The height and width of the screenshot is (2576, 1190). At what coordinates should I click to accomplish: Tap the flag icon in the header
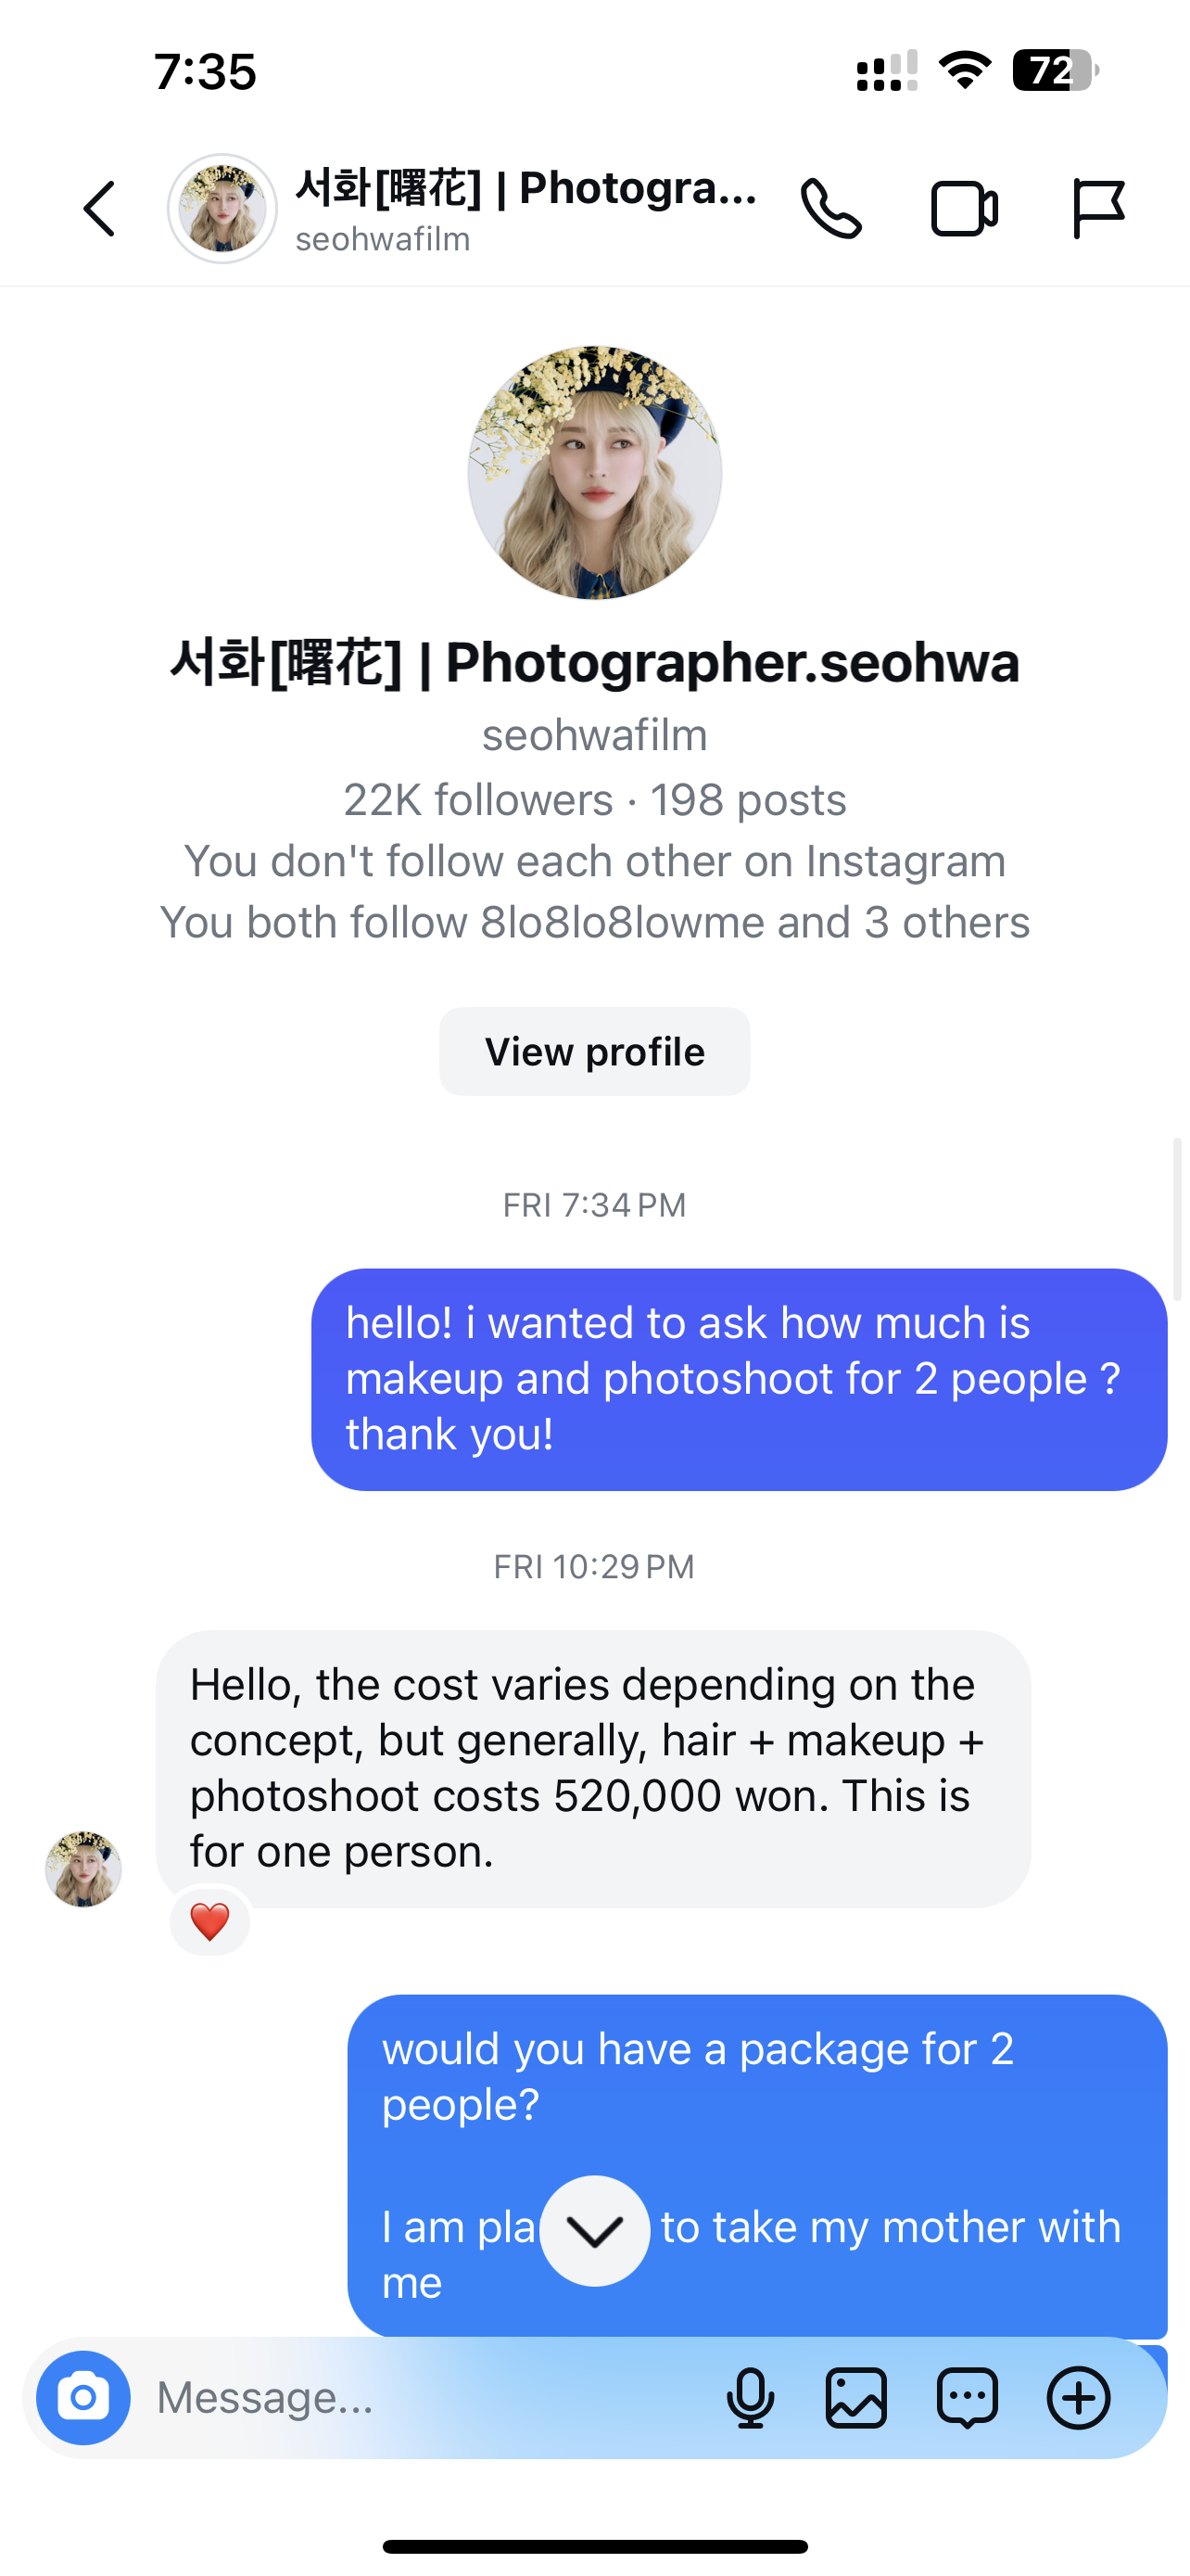1098,209
